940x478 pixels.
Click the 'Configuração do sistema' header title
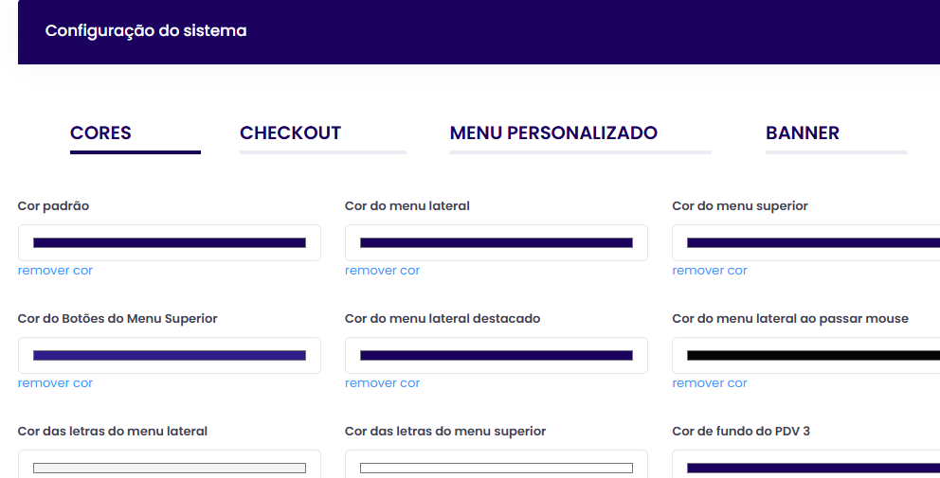146,31
